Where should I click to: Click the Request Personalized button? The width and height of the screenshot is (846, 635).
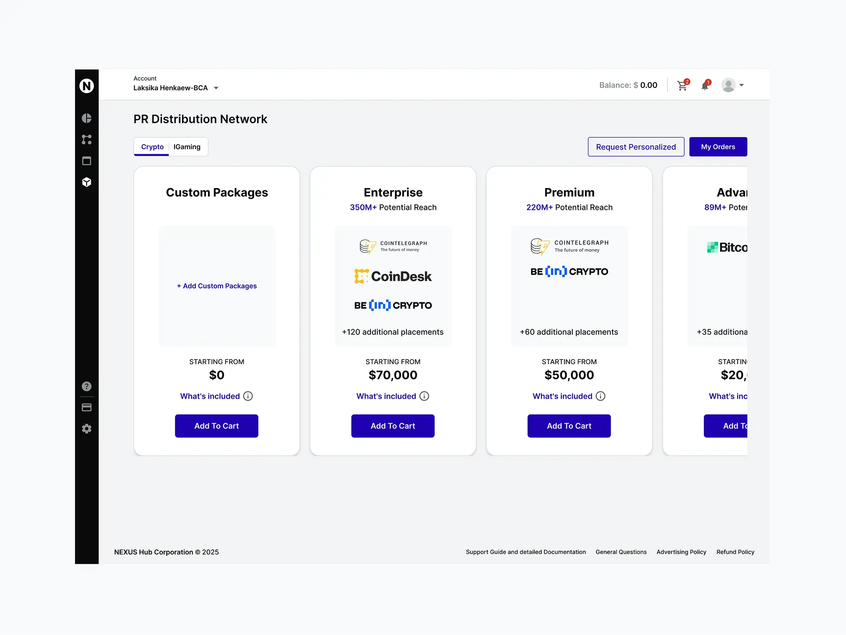coord(636,147)
